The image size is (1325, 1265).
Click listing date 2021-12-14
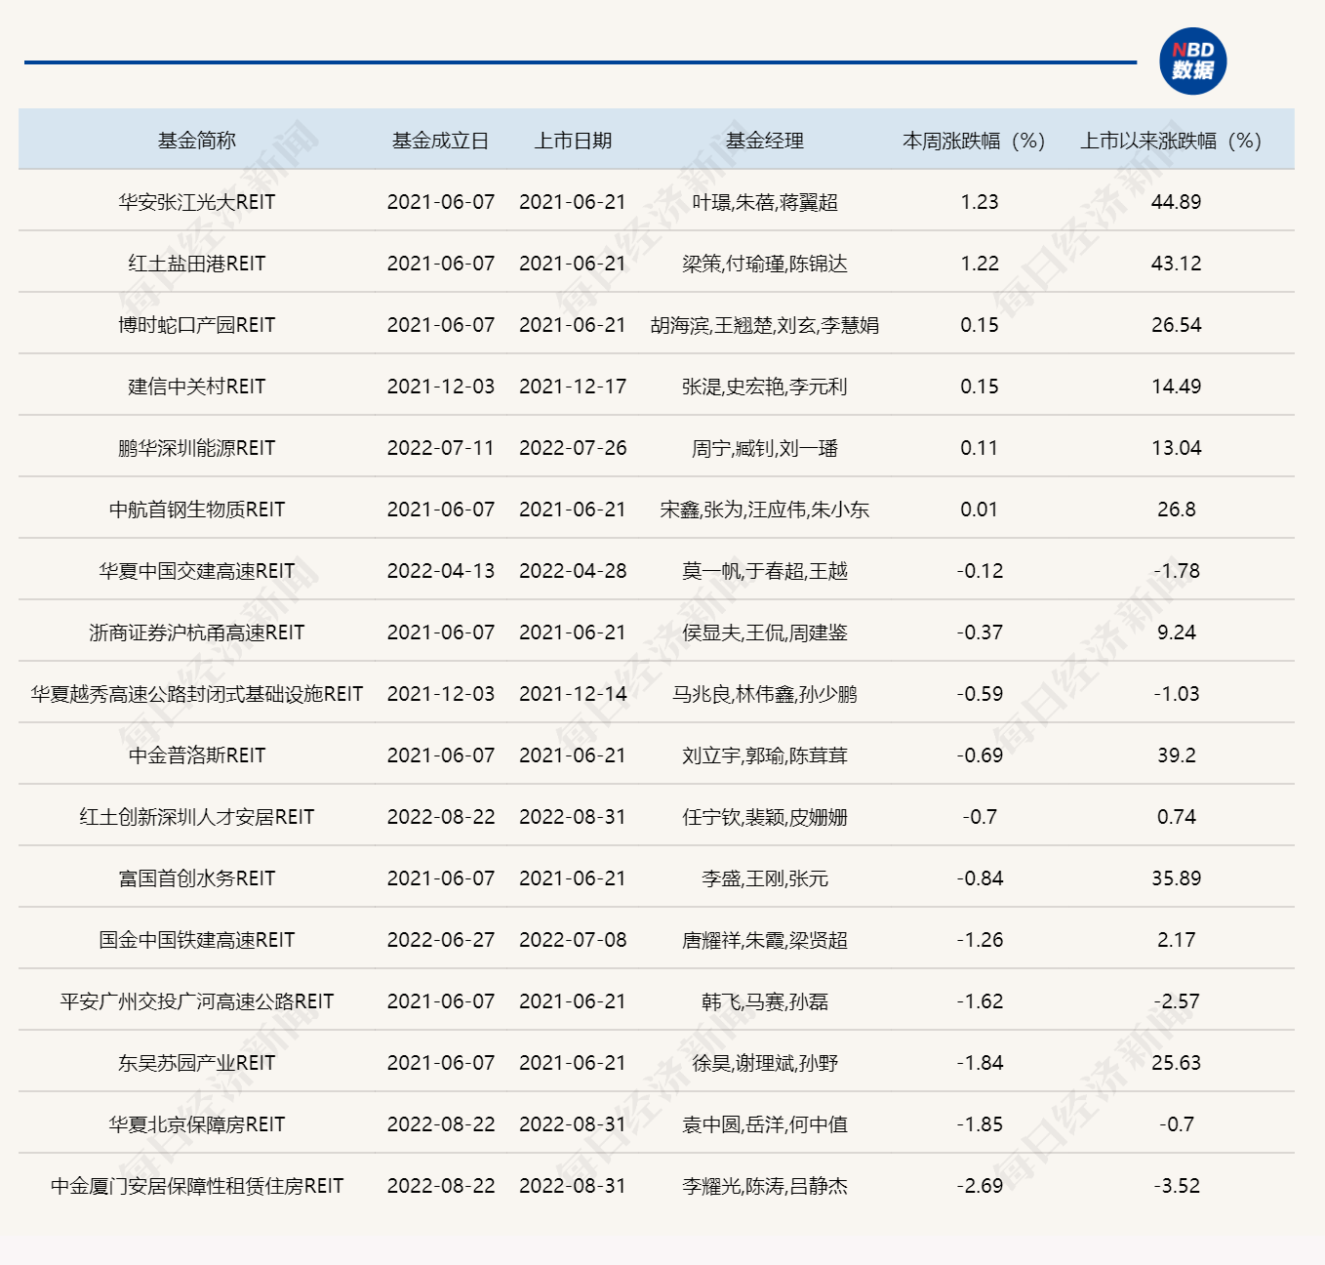tap(573, 694)
